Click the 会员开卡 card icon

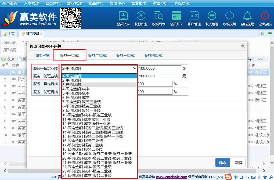pyautogui.click(x=176, y=18)
